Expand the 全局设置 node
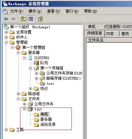The image size is (132, 139). pyautogui.click(x=6, y=32)
